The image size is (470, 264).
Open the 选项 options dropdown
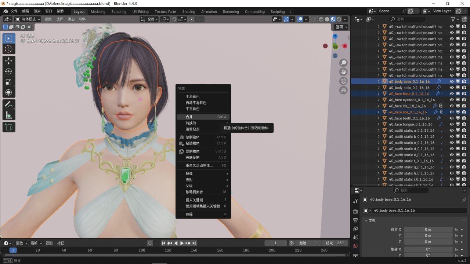point(341,27)
